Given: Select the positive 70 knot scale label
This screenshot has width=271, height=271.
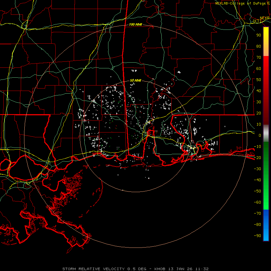Looking at the screenshot, I should pyautogui.click(x=259, y=58).
